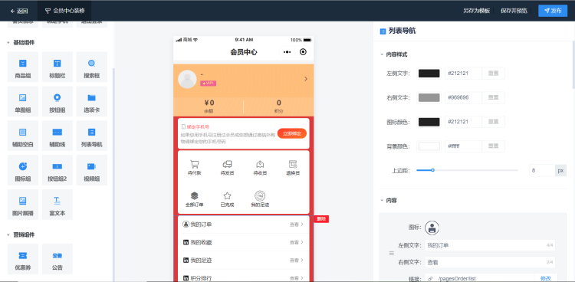Click the user avatar in member header
The image size is (575, 282).
187,79
